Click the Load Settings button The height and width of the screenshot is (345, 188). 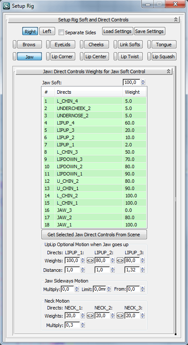(x=117, y=31)
